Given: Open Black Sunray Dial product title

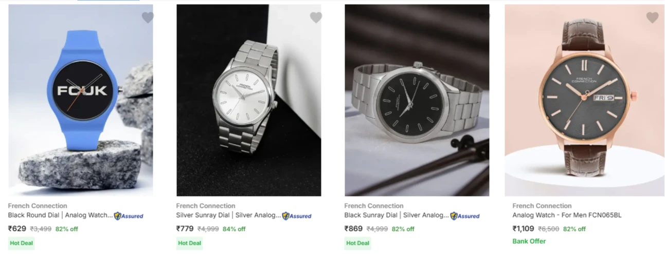Looking at the screenshot, I should 397,216.
